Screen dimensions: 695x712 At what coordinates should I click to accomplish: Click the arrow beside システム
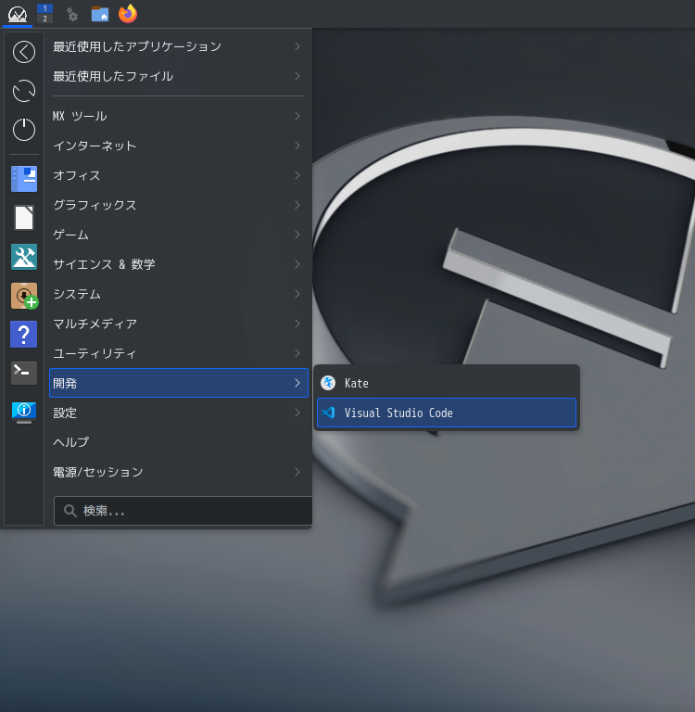(x=297, y=294)
